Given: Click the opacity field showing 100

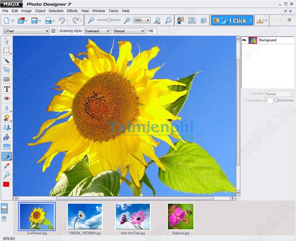Looking at the screenshot, I should click(152, 31).
